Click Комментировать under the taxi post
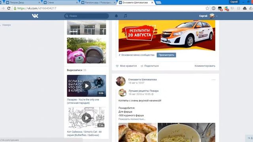Screen dimensions: 253x142 pyautogui.click(x=205, y=66)
